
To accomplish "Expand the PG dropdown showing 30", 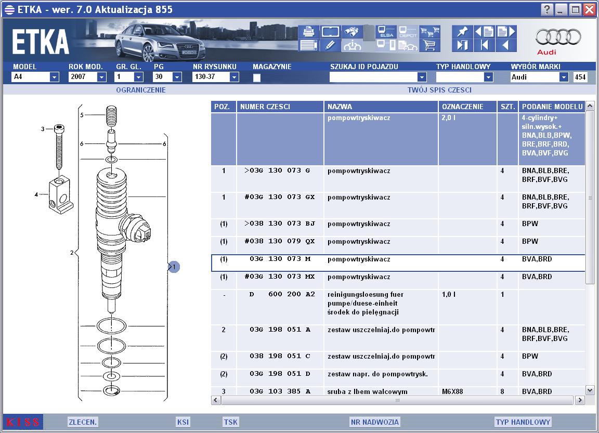I will click(x=177, y=77).
